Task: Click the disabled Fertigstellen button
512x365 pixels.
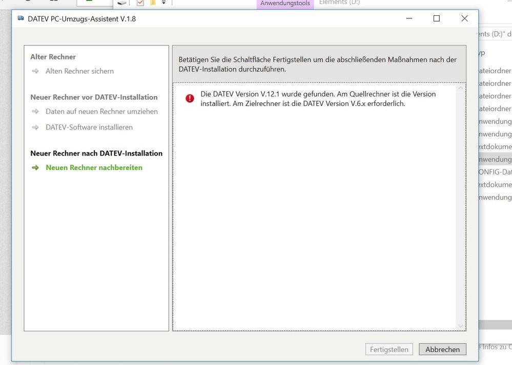Action: [x=389, y=349]
